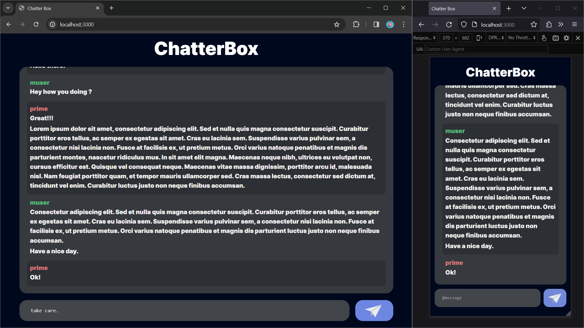
Task: Open Firefox hamburger application menu
Action: [x=575, y=25]
